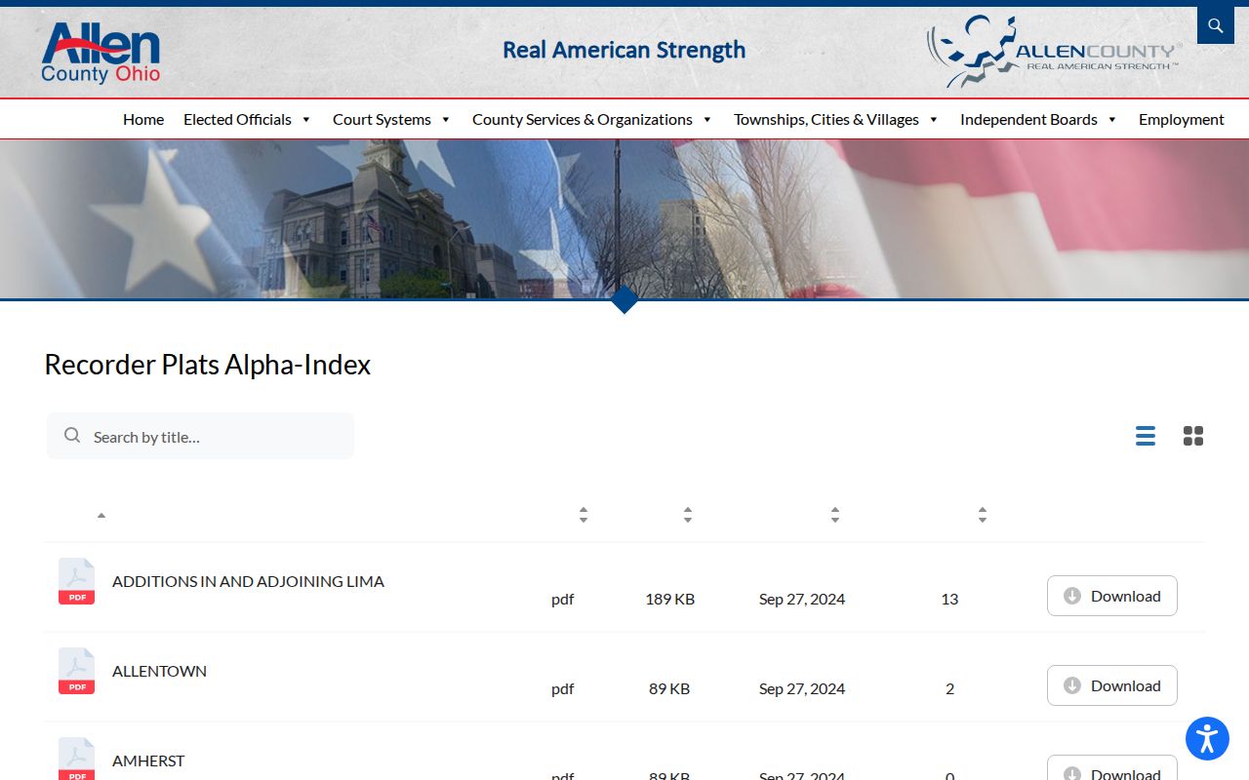Sort by the first column ascending arrow
The height and width of the screenshot is (780, 1249).
coord(101,515)
